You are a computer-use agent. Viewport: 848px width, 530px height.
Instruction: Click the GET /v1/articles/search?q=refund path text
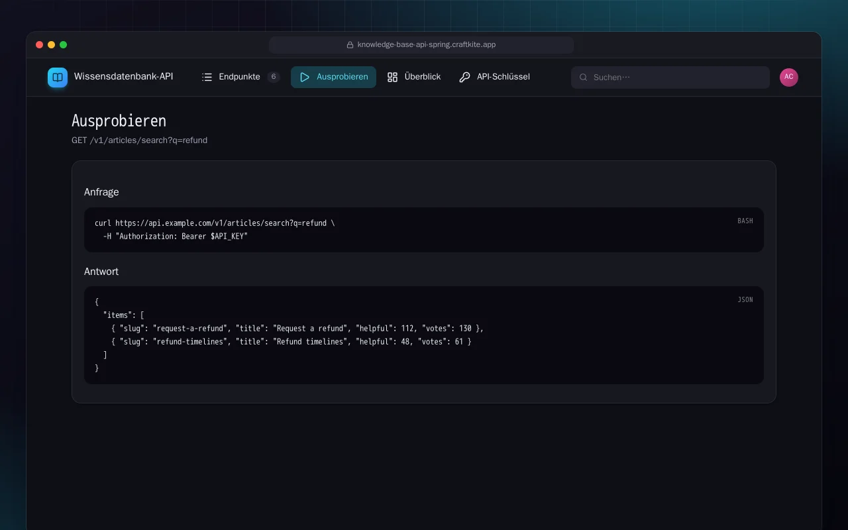click(x=140, y=140)
